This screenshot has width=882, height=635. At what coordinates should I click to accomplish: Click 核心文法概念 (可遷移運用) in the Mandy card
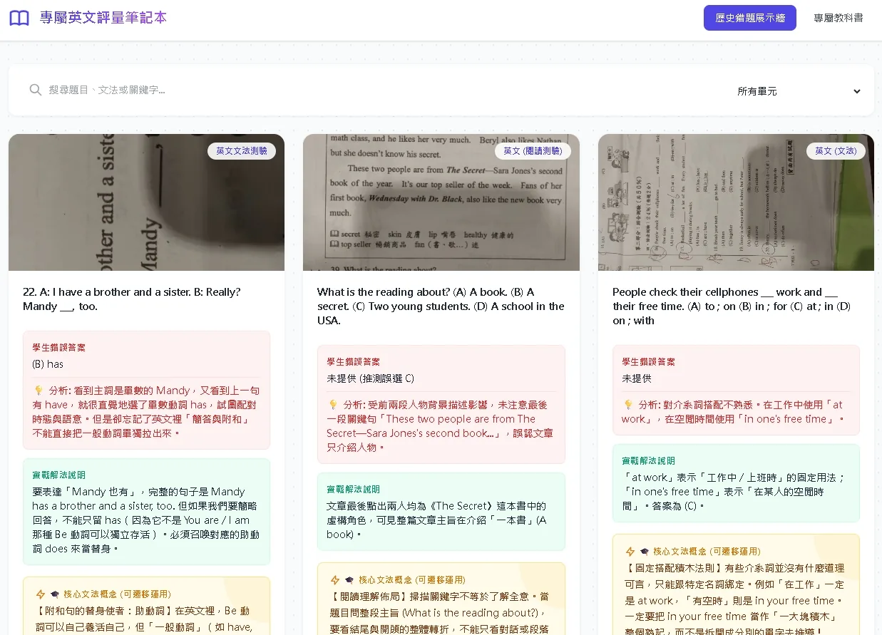pos(117,594)
